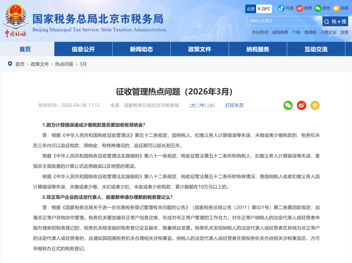
Task: Share article via red Weibo circle icon
Action: 301,105
